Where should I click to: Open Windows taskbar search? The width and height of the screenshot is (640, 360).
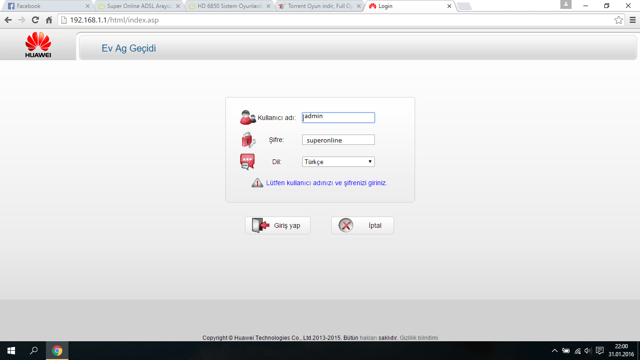[x=34, y=351]
